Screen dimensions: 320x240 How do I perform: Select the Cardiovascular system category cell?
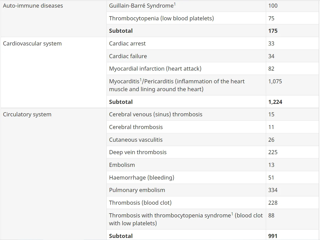pyautogui.click(x=54, y=72)
